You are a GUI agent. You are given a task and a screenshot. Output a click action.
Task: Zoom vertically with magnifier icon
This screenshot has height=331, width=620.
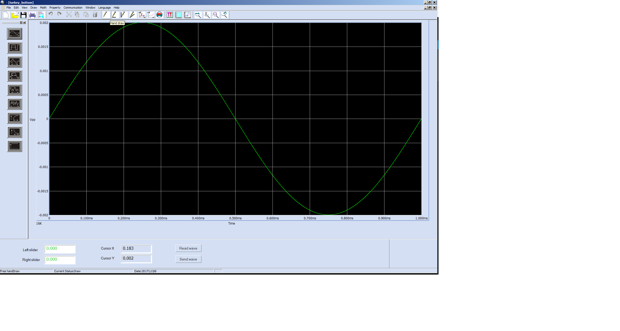(207, 15)
